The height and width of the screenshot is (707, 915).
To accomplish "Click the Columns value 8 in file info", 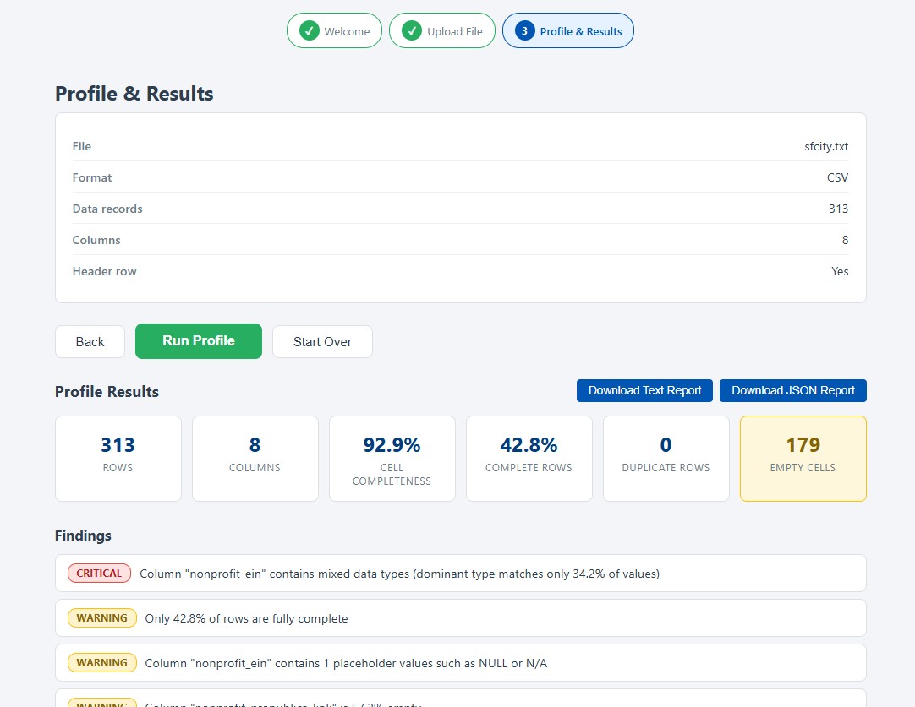I will (845, 240).
